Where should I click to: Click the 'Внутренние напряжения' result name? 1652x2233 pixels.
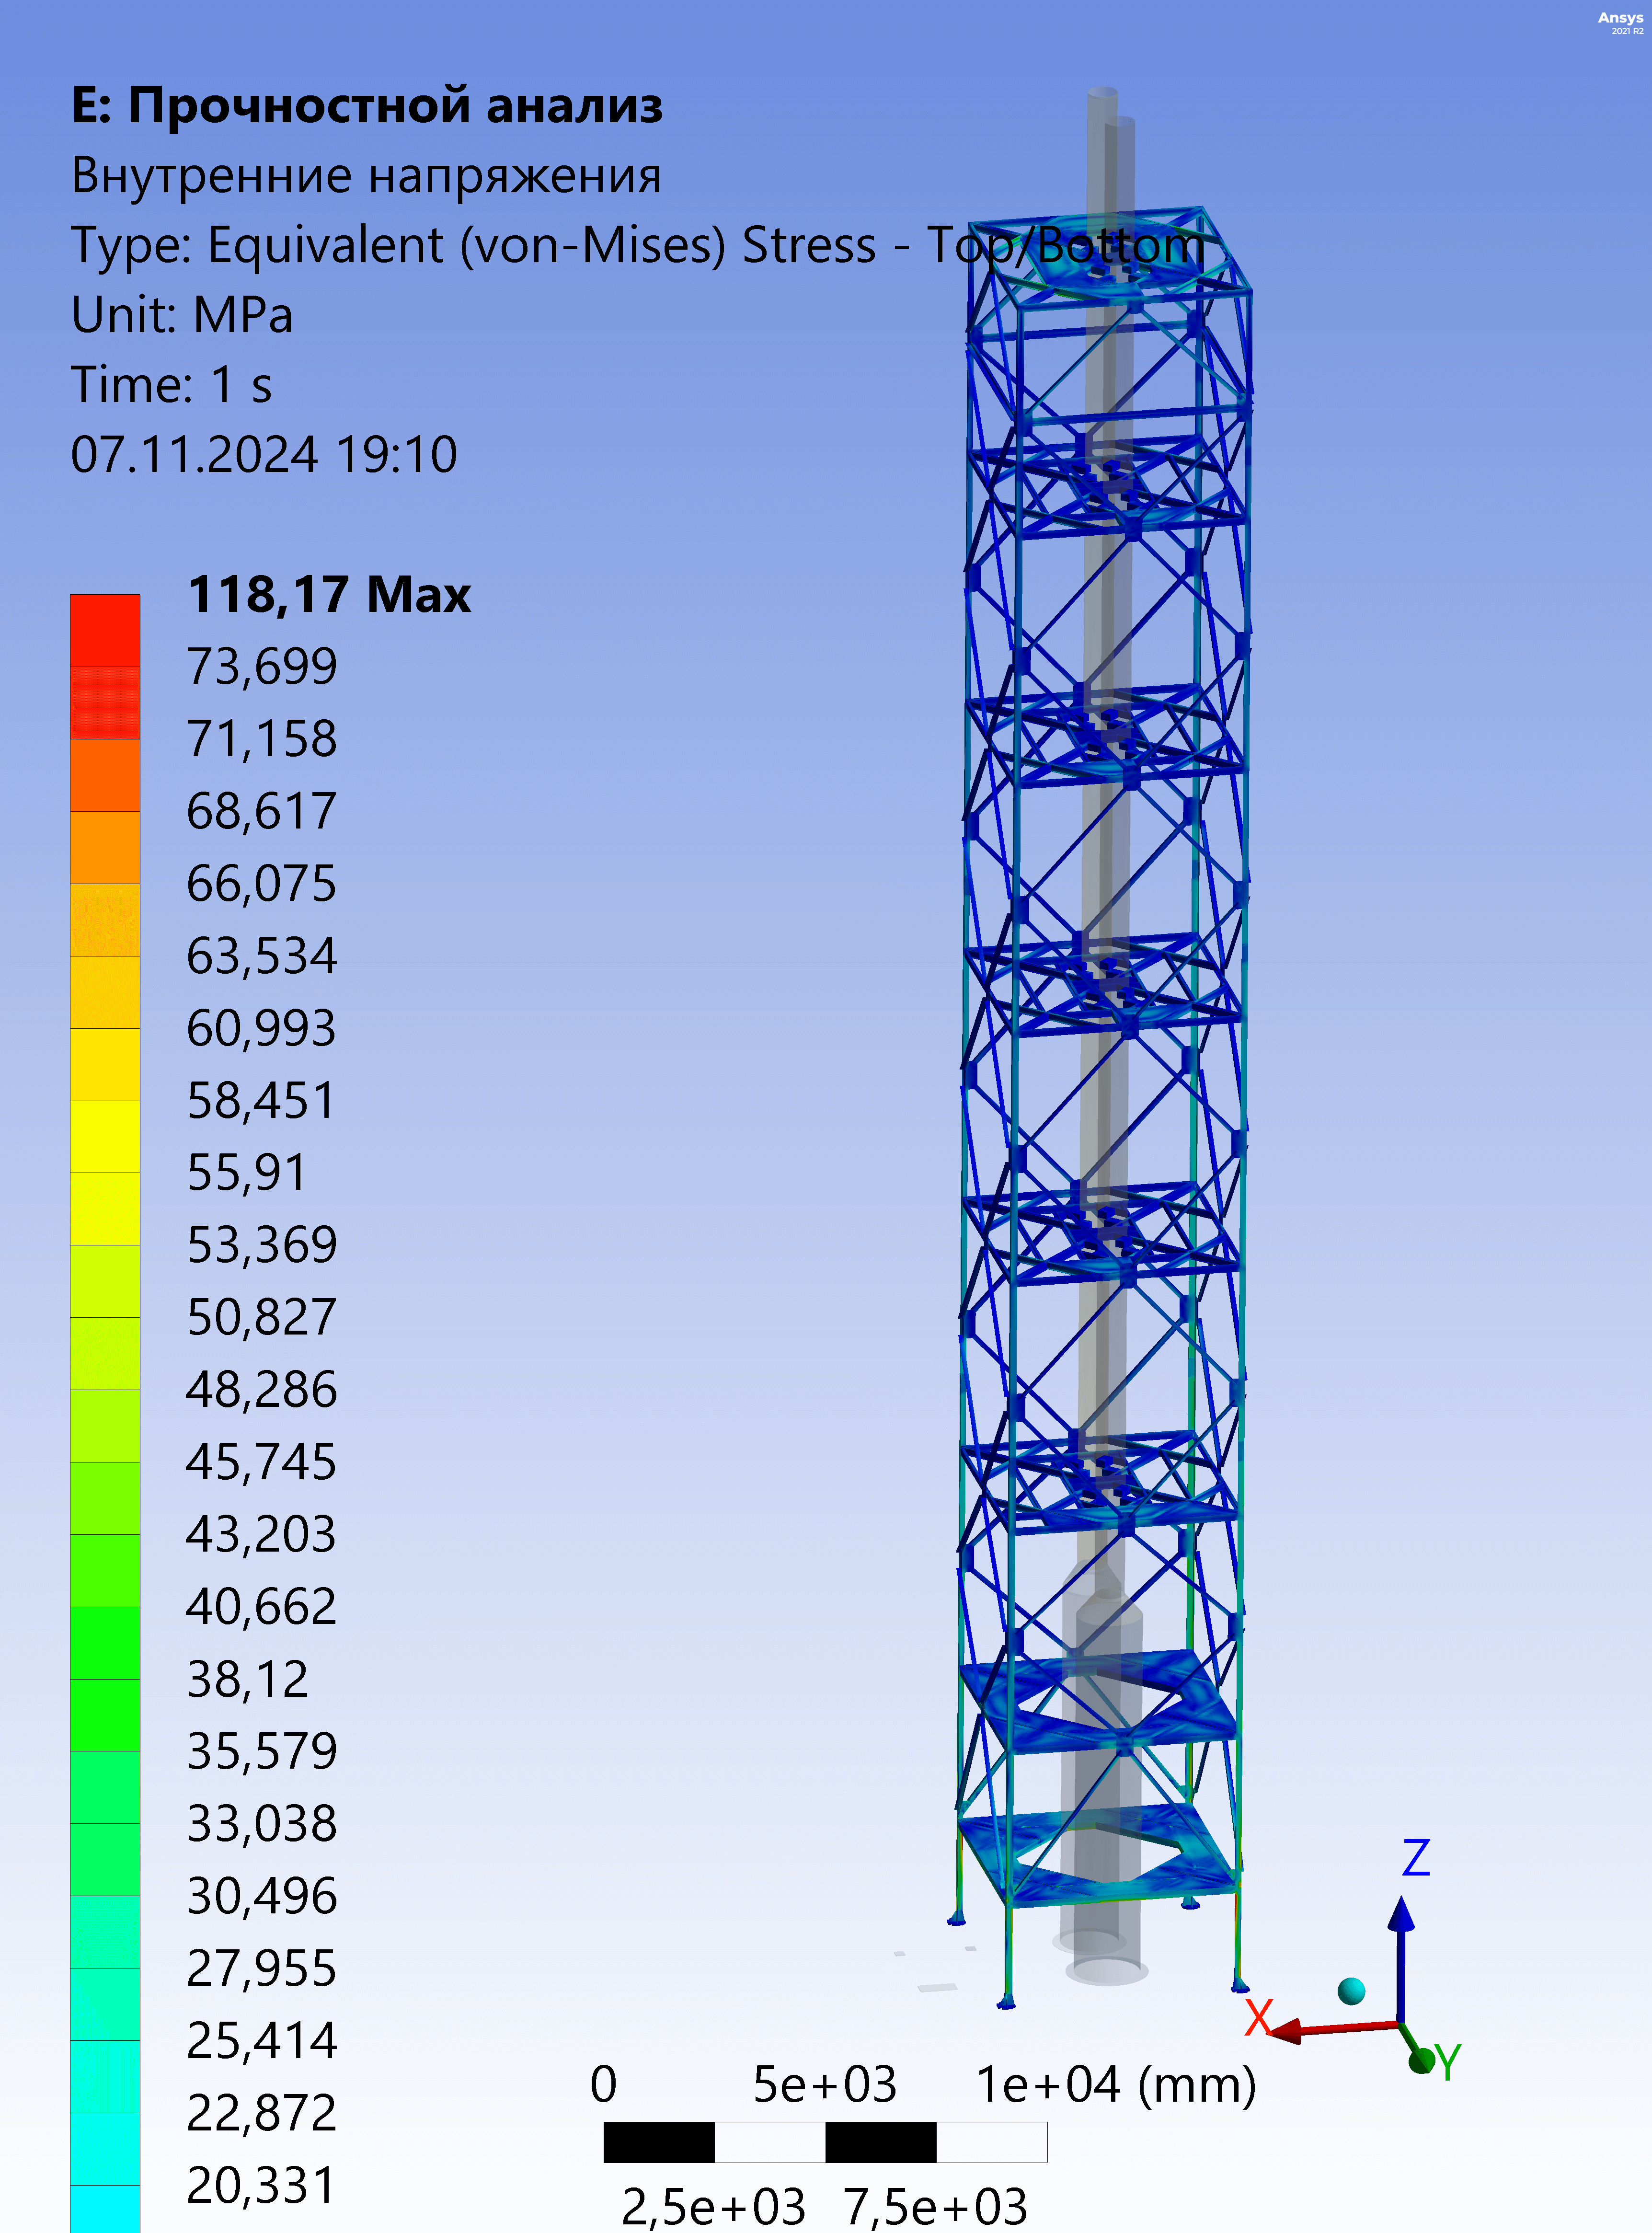pos(366,175)
